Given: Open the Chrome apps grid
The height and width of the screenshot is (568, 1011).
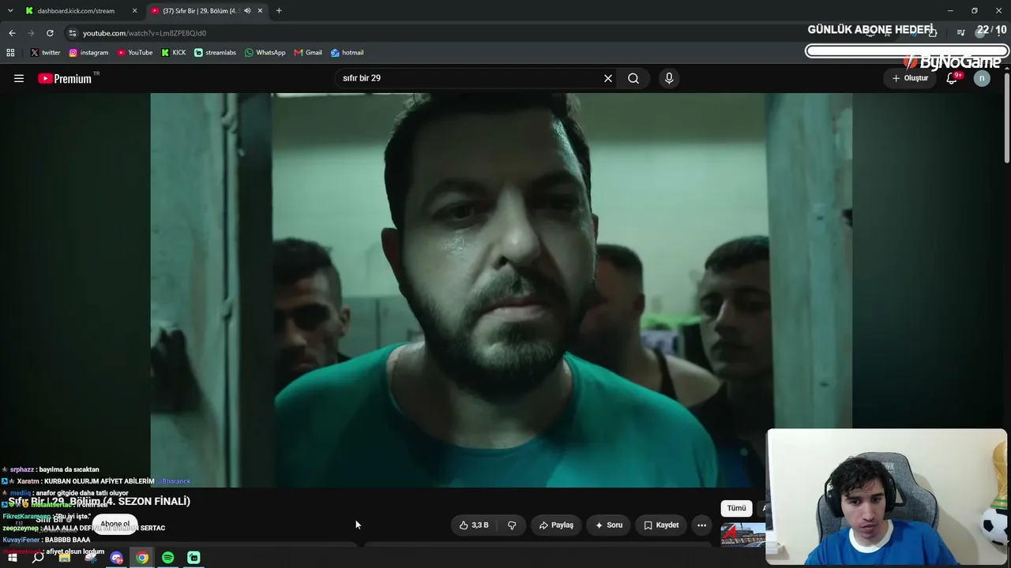Looking at the screenshot, I should [10, 53].
